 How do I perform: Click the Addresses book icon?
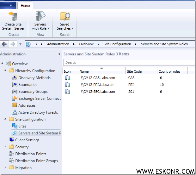coord(15,105)
